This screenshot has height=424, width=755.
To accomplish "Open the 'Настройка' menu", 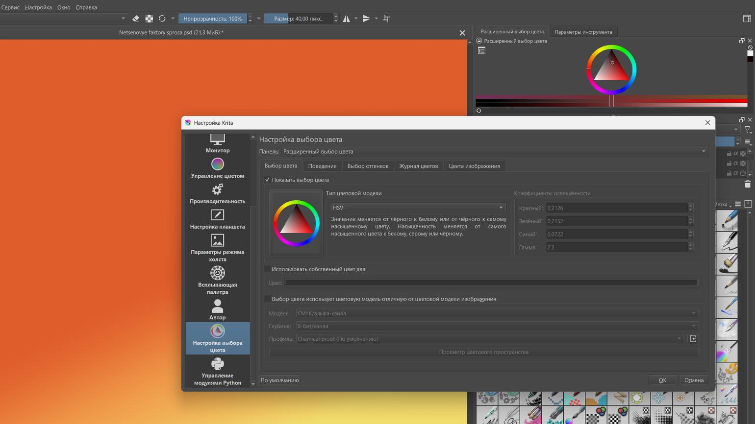I will [38, 7].
